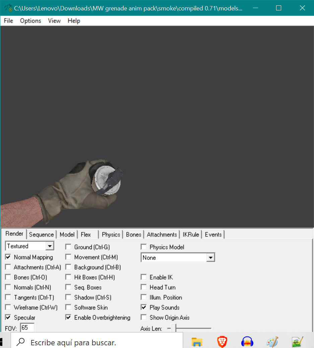This screenshot has width=314, height=348.
Task: Turn on Wireframe (Ctrl-W) display
Action: click(8, 307)
